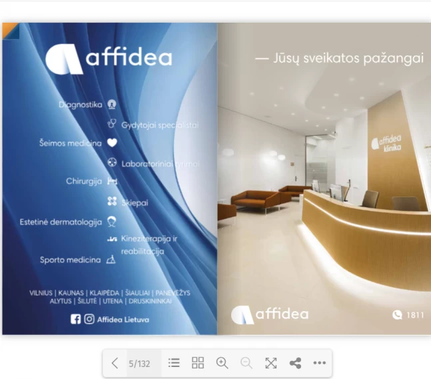The width and height of the screenshot is (431, 379).
Task: Open more options three-dots menu
Action: click(x=319, y=363)
